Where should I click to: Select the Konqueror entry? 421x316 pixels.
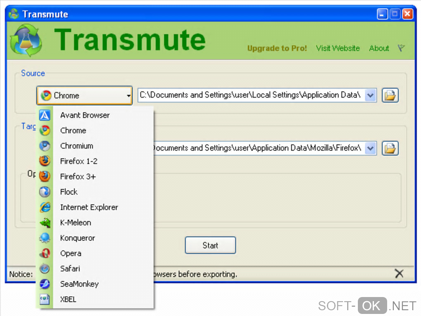click(x=95, y=238)
